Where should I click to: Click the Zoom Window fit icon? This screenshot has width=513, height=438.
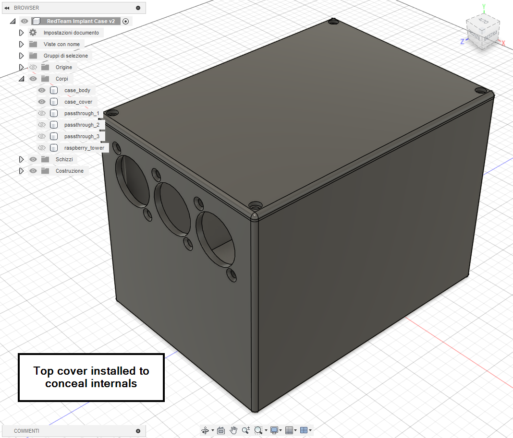point(258,430)
